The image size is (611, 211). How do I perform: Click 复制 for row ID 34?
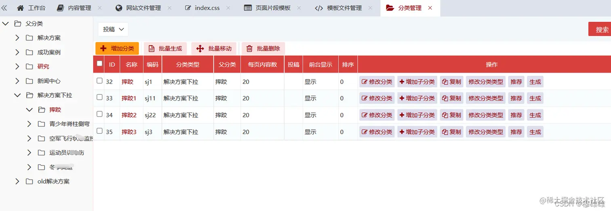point(451,115)
